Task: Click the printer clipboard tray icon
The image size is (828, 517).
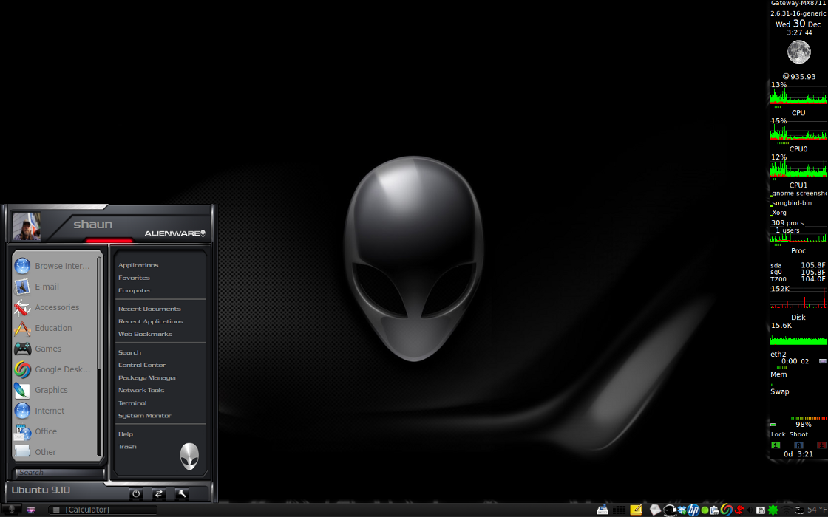Action: tap(714, 510)
